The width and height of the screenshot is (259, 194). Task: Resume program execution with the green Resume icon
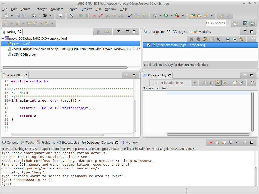click(x=81, y=15)
